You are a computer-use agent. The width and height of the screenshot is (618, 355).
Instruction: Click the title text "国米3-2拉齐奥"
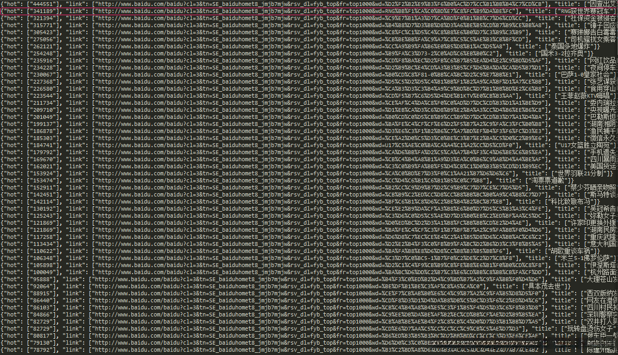[563, 54]
